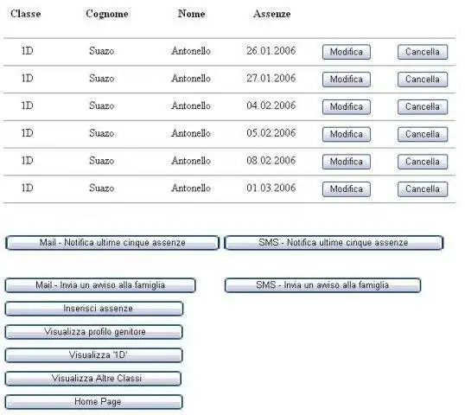Click Cancella in the 05.02.2006 row
This screenshot has height=415, width=465.
423,134
